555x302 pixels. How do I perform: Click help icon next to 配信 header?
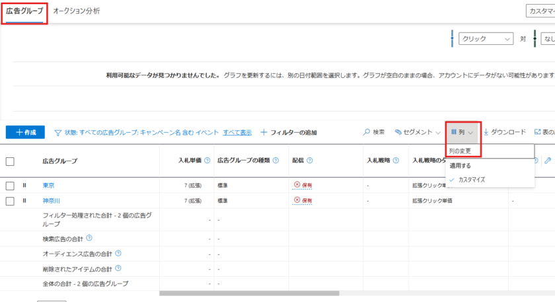[310, 161]
